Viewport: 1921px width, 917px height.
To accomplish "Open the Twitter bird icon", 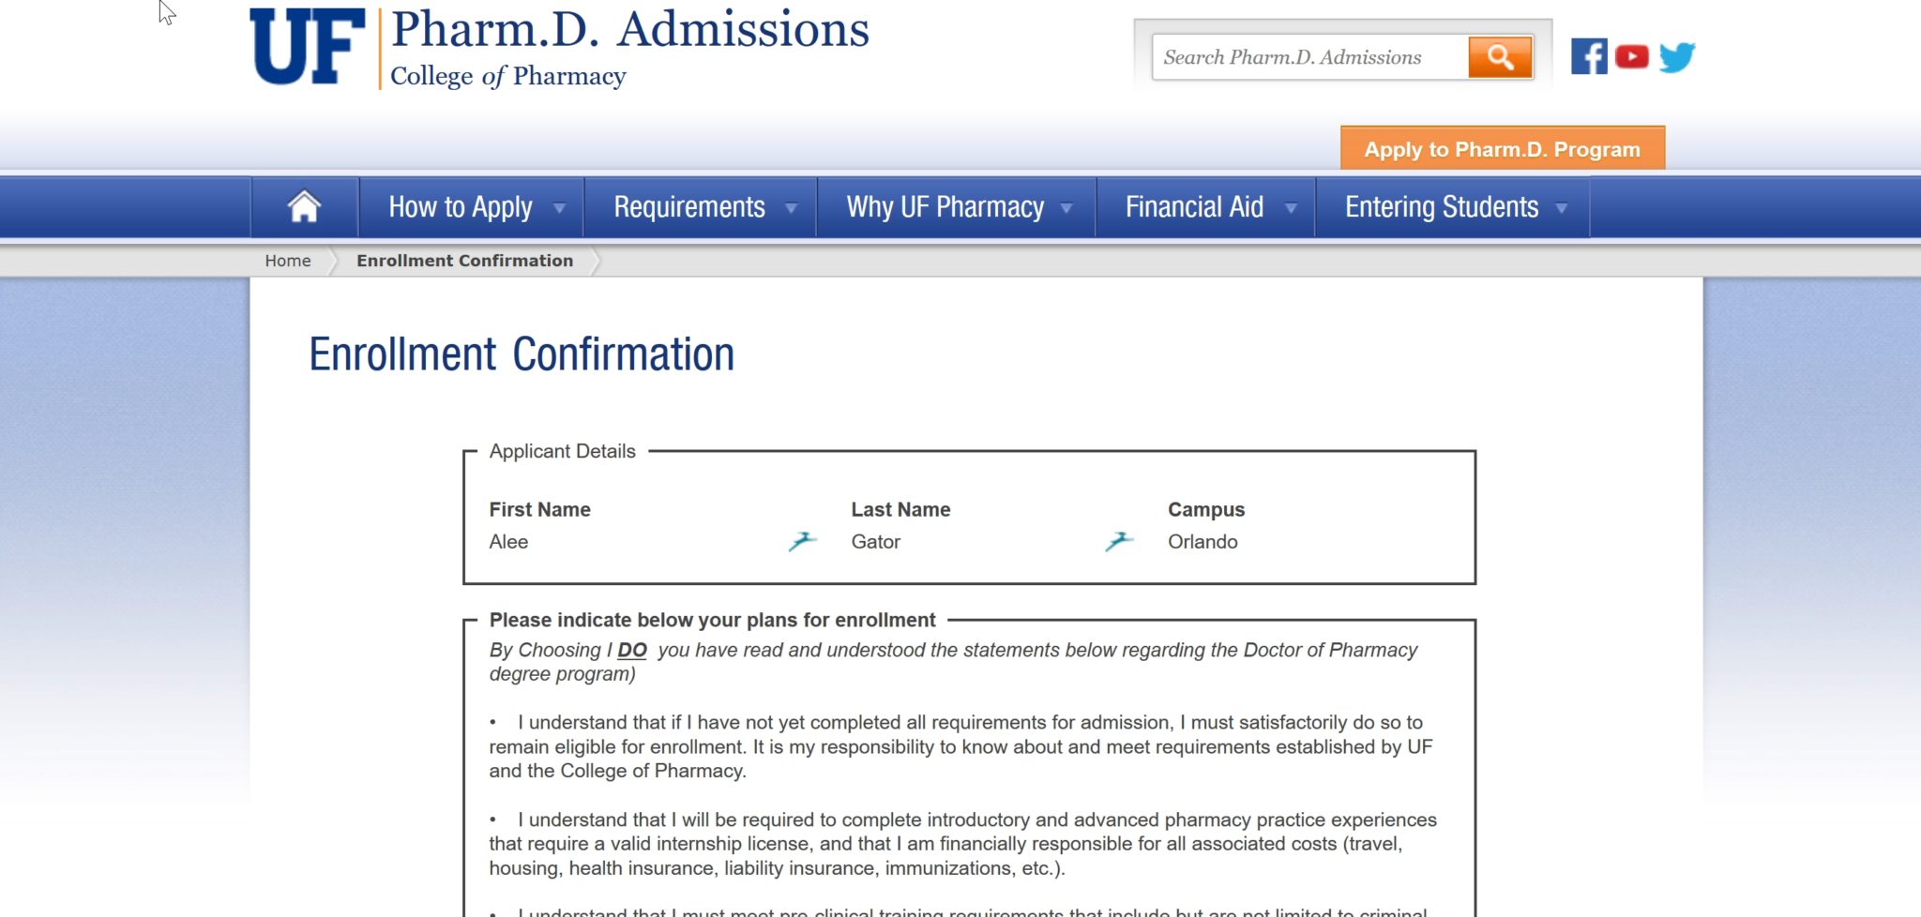I will click(x=1677, y=57).
